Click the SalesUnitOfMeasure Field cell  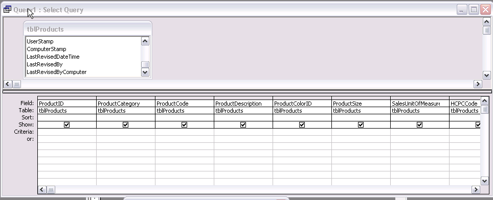coord(420,104)
